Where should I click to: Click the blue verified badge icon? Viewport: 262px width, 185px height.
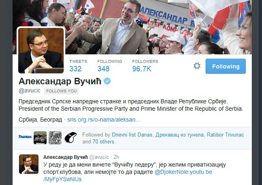(107, 81)
